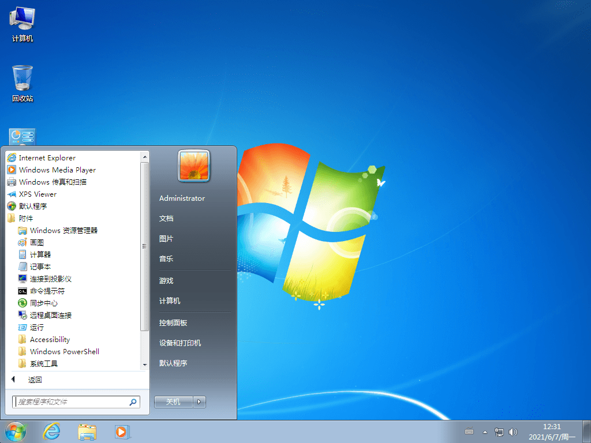Click inside the search programs box
The image size is (591, 443).
pyautogui.click(x=69, y=402)
